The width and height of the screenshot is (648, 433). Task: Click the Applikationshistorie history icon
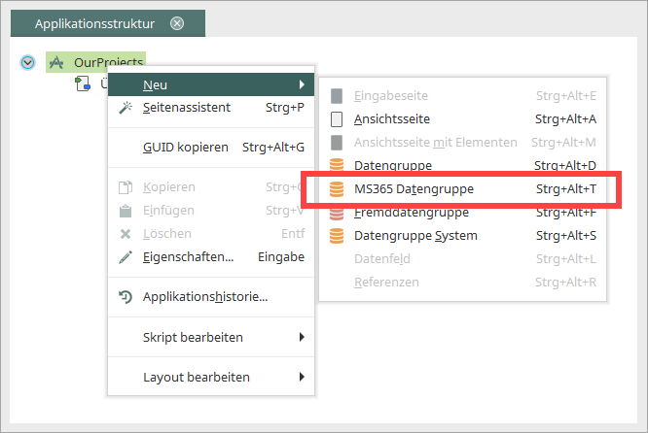coord(126,296)
